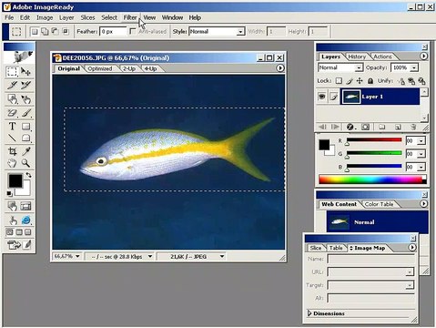The image size is (436, 328).
Task: Toggle Lock position in Layers panel
Action: pos(360,81)
